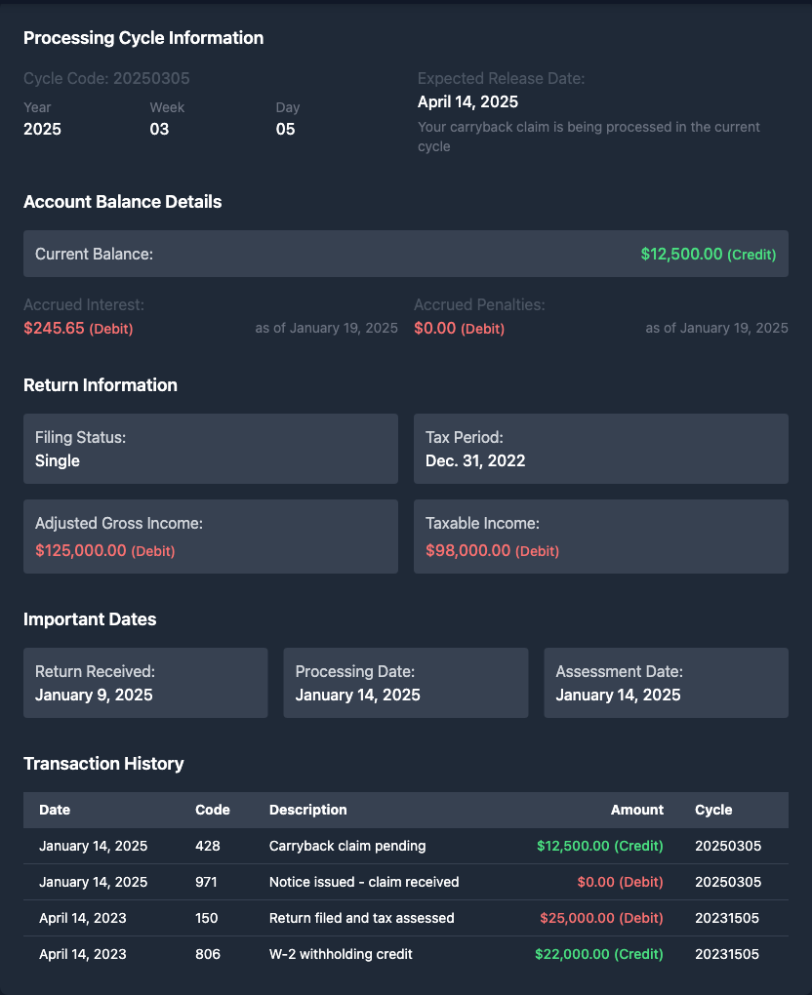Select the Assessment Date card
The width and height of the screenshot is (812, 995).
click(666, 683)
